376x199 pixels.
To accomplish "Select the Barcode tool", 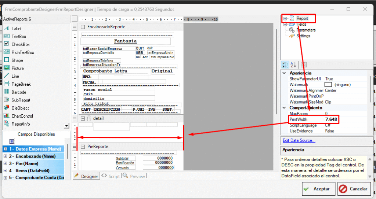I will pyautogui.click(x=19, y=92).
